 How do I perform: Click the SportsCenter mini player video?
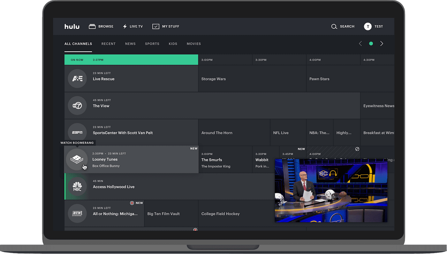(331, 190)
